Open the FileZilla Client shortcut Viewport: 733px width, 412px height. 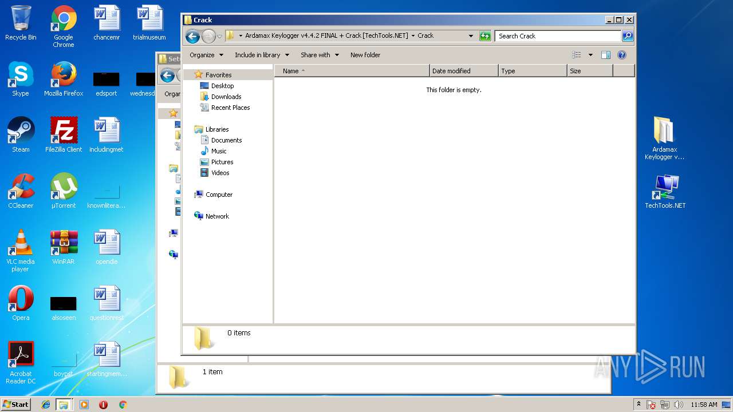pyautogui.click(x=64, y=135)
